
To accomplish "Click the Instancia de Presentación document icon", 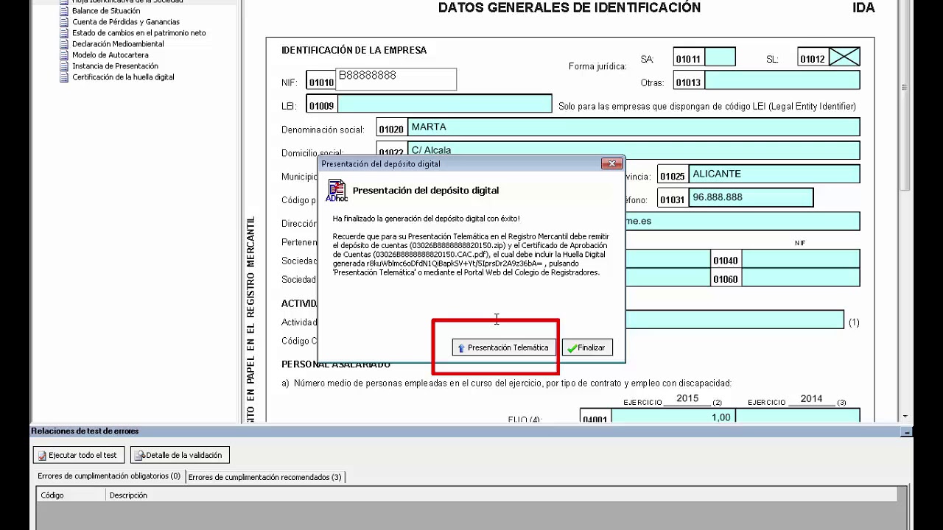I will click(x=65, y=66).
